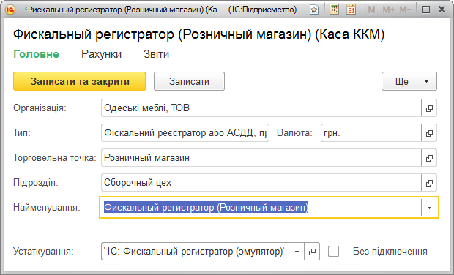The image size is (454, 275).
Task: Click the Підрозділ field Сборочный цех
Action: tap(261, 183)
